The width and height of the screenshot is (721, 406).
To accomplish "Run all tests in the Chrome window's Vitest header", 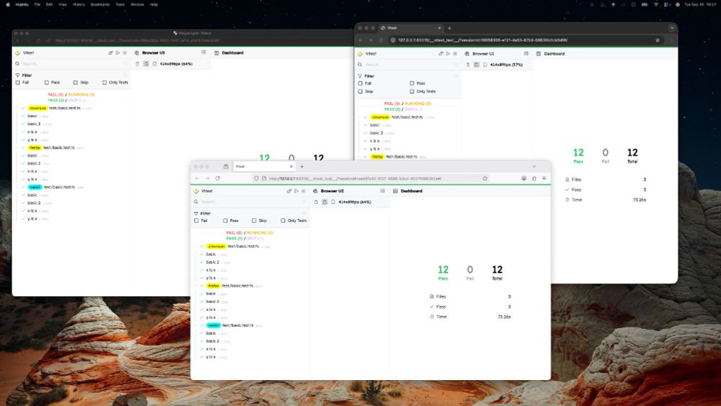I will (x=448, y=54).
